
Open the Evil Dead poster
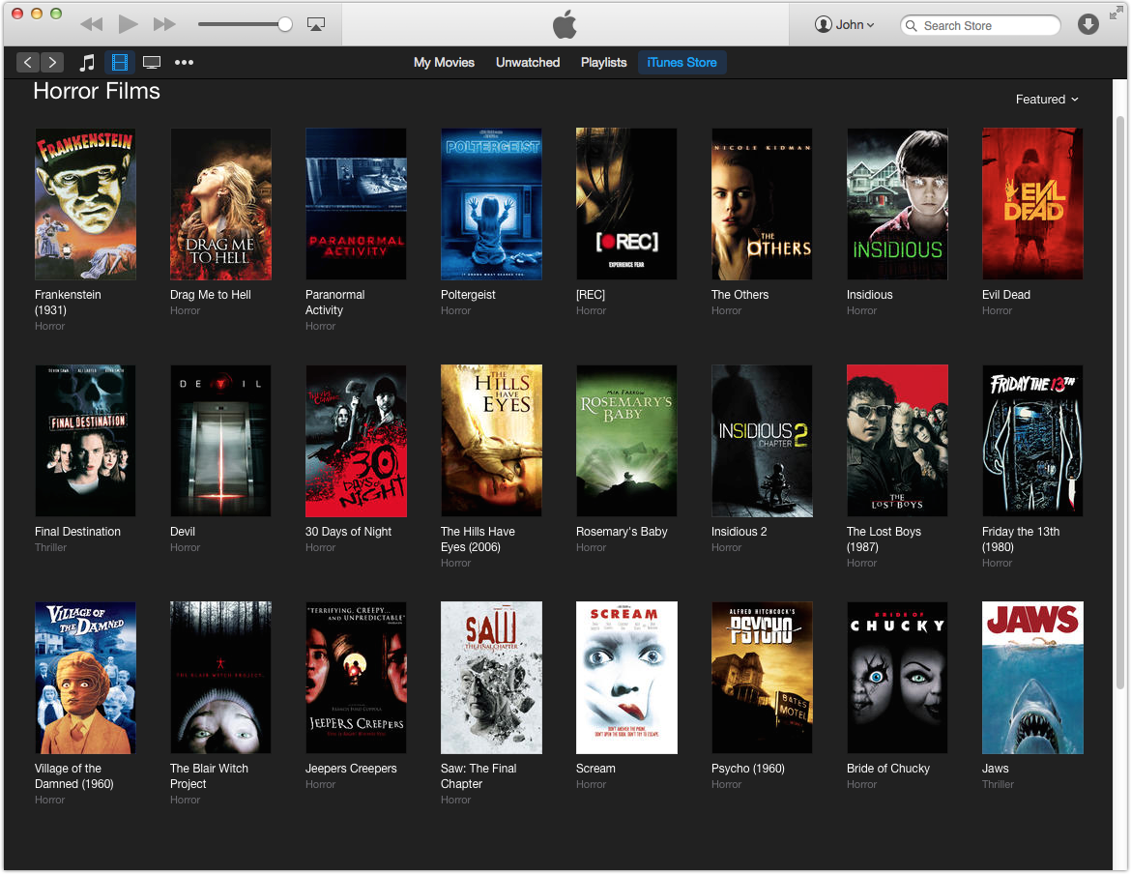[1032, 204]
